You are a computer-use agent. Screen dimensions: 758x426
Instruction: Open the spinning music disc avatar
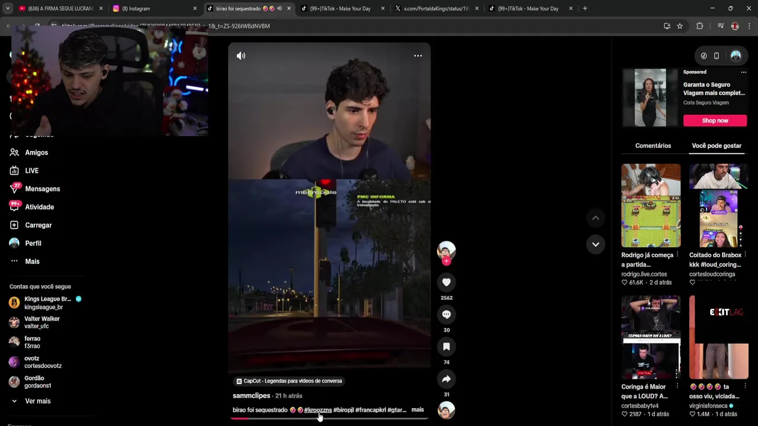pos(447,410)
